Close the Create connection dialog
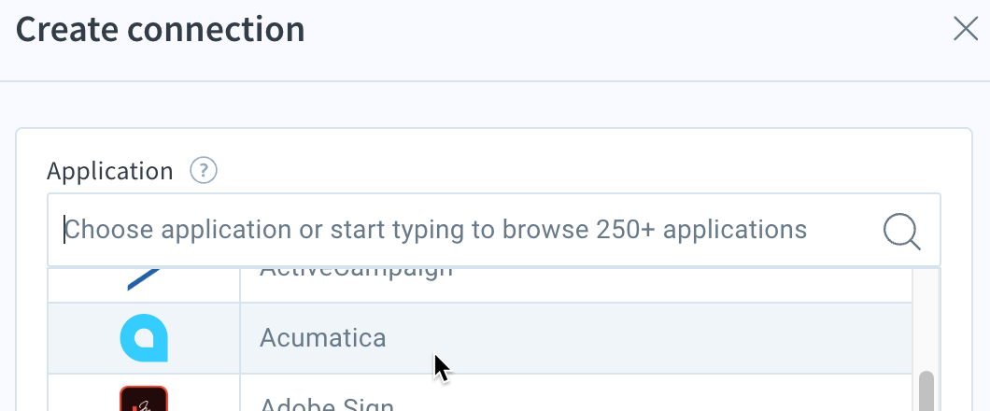 click(966, 29)
